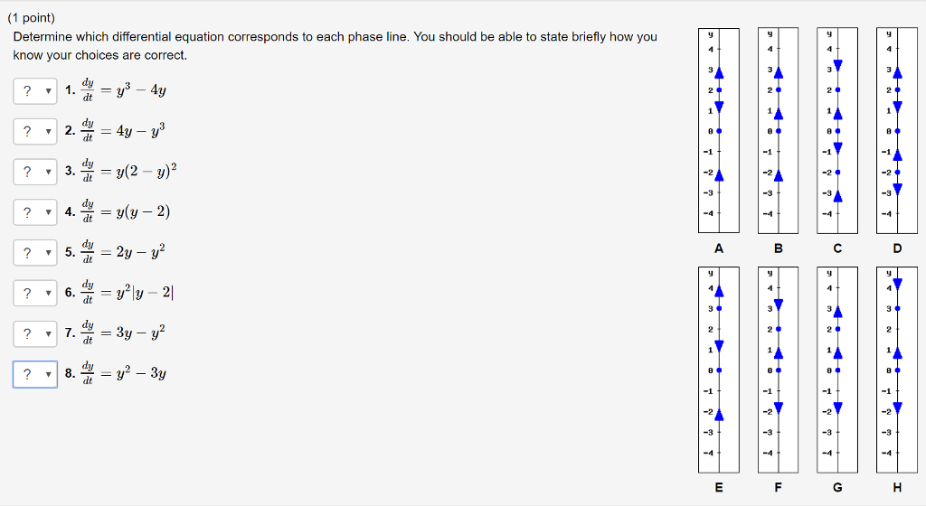926x506 pixels.
Task: Expand the dropdown beside equation 3
Action: (35, 172)
